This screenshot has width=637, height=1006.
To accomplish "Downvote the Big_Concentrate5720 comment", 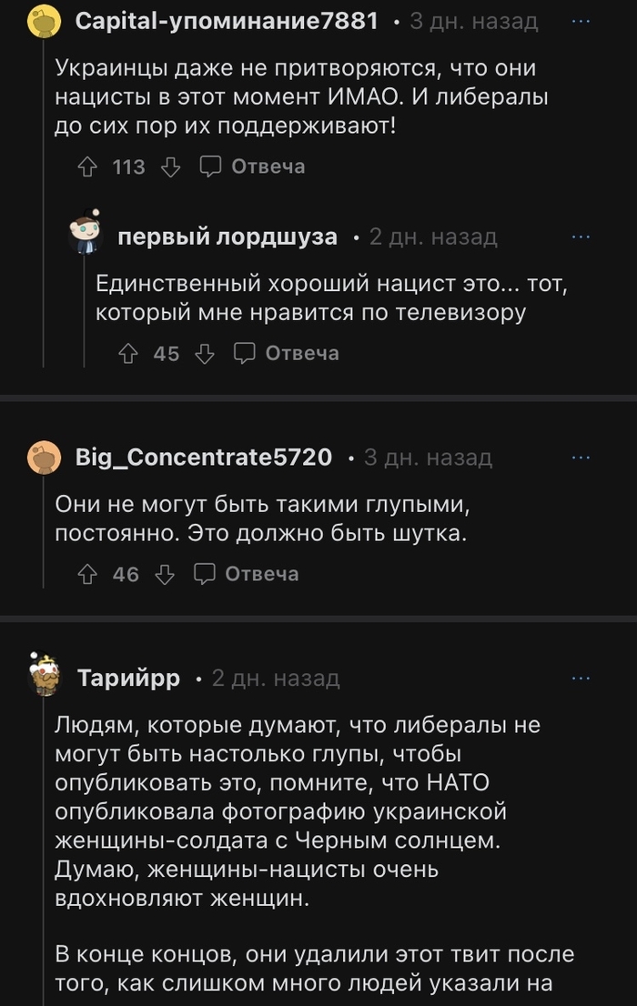I will point(165,574).
